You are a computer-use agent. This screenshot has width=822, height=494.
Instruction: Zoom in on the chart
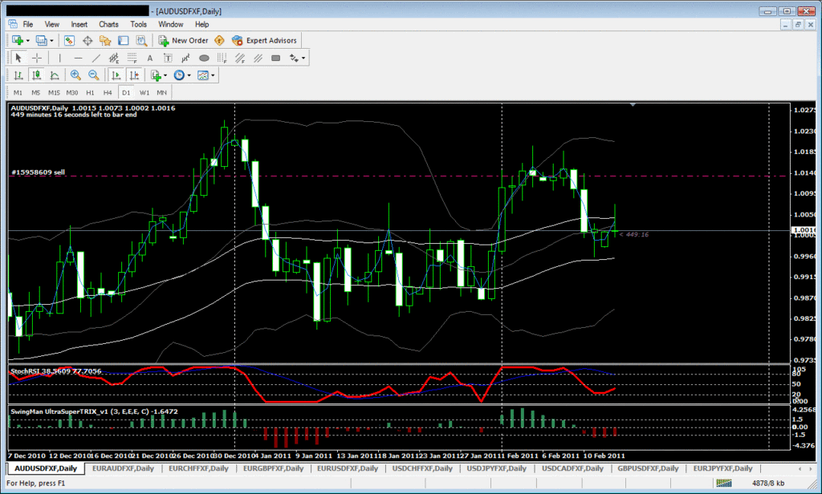(x=75, y=75)
